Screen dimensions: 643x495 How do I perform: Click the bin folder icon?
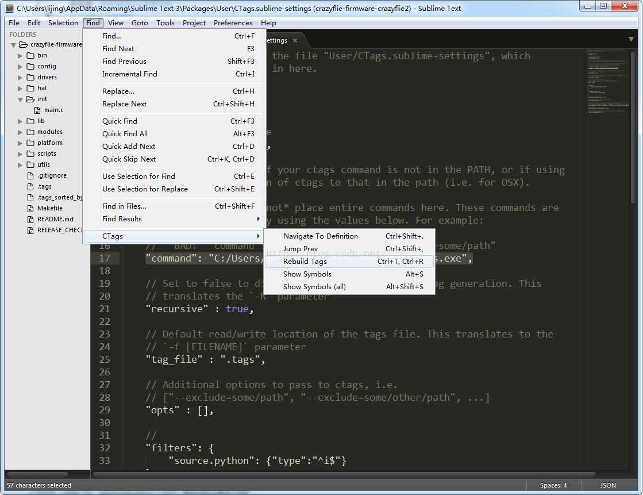30,55
